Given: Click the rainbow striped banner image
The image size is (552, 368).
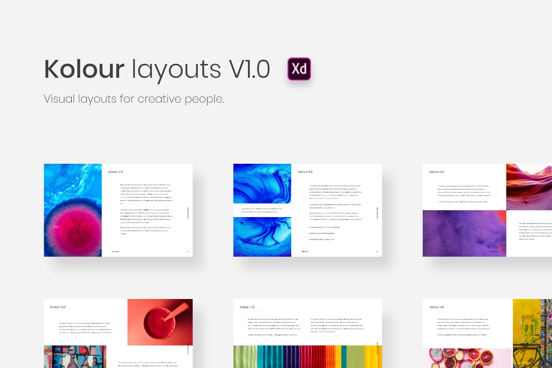Looking at the screenshot, I should (308, 356).
